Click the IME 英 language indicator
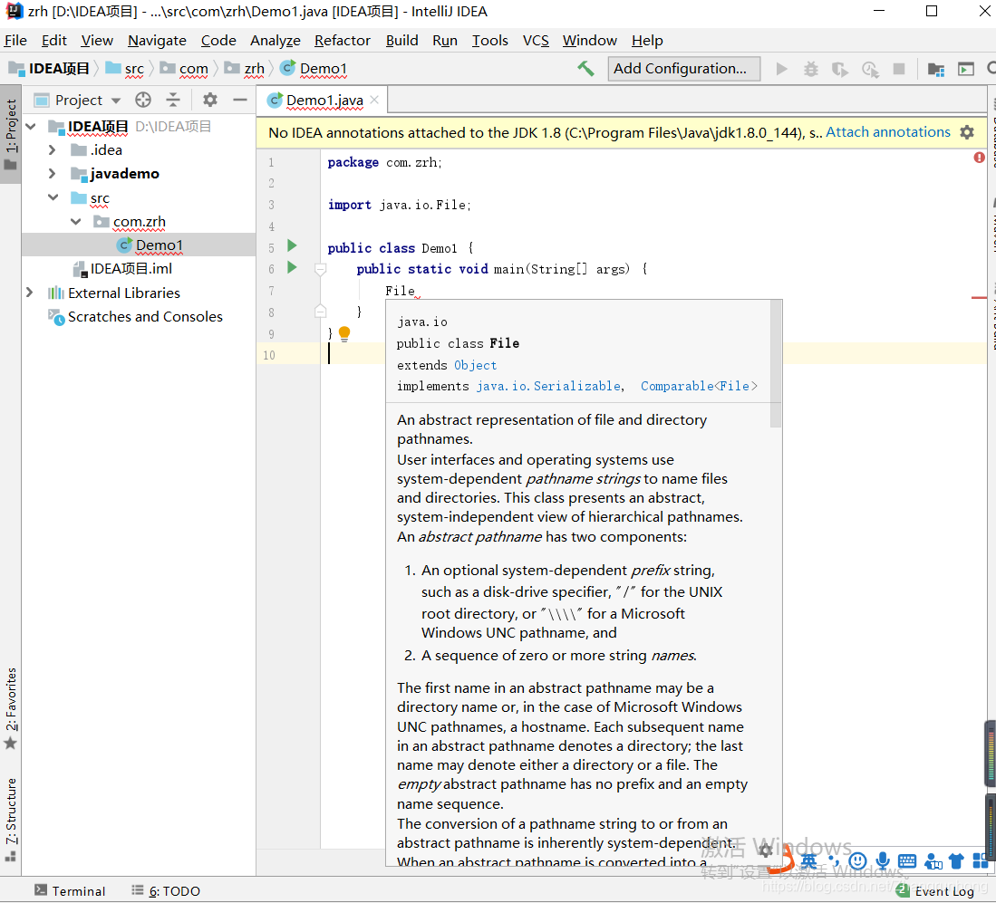 tap(808, 861)
